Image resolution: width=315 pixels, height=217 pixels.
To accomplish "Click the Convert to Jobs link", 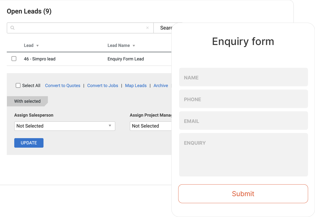I will (103, 86).
